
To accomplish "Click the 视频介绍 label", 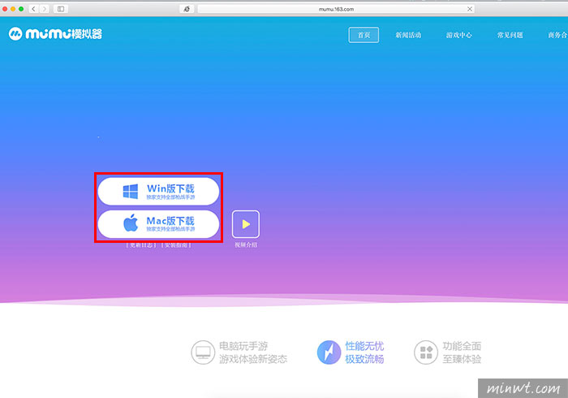I will 246,245.
